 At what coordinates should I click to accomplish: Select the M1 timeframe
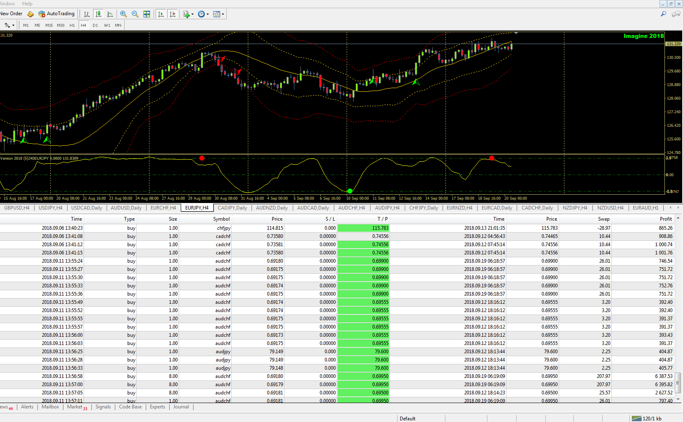point(26,26)
